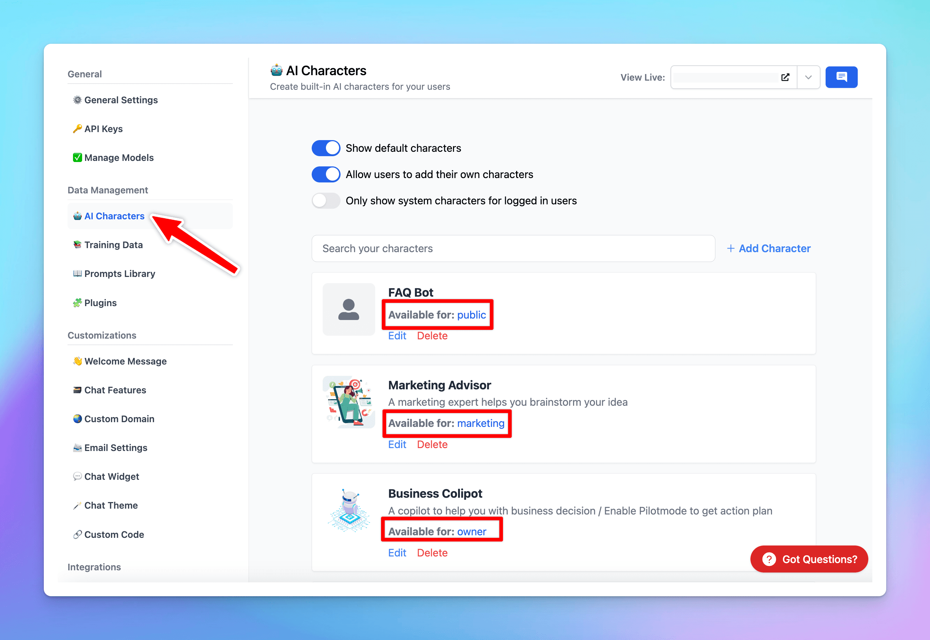This screenshot has height=640, width=930.
Task: Turn off Allow users to add their own characters
Action: pos(326,174)
